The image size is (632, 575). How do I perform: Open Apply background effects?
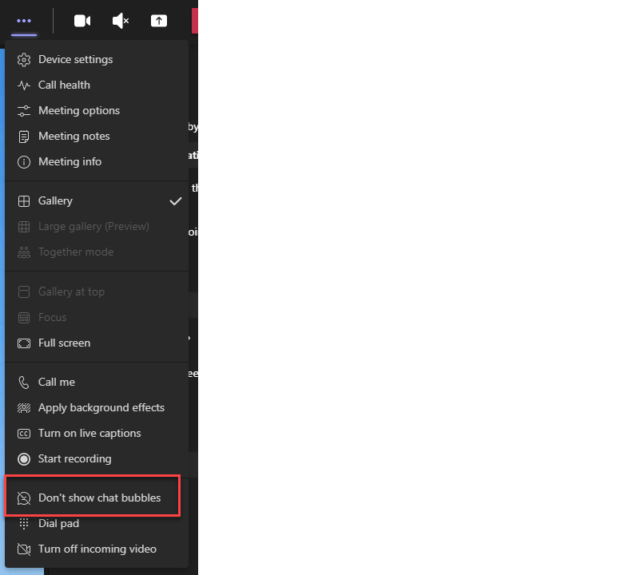tap(101, 407)
